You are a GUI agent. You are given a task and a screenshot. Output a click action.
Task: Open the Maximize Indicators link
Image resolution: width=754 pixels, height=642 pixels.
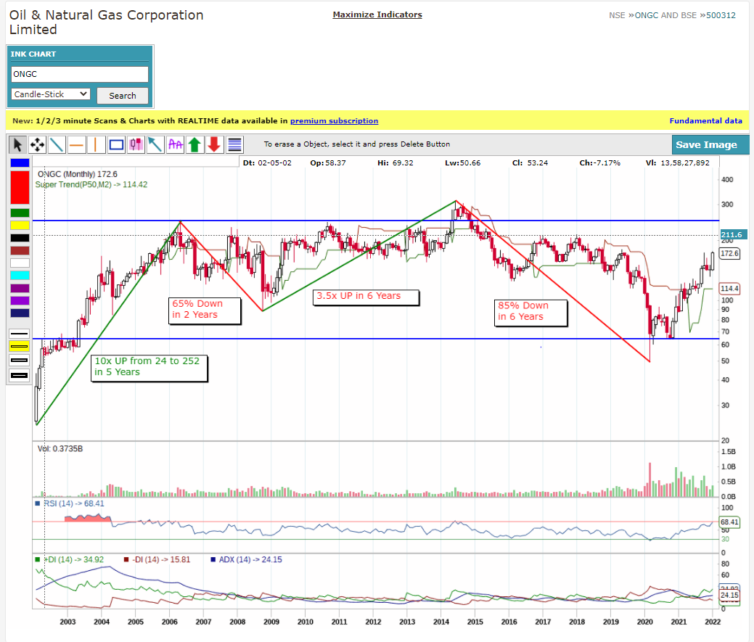(377, 15)
